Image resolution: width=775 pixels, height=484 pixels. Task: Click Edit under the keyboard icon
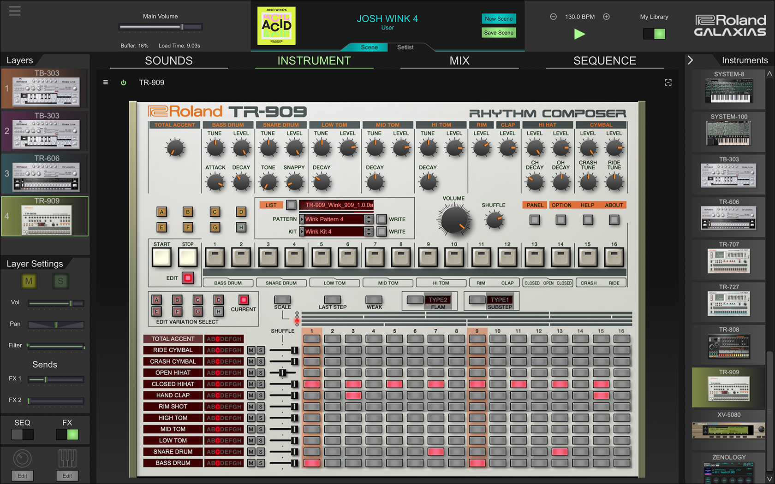click(67, 476)
